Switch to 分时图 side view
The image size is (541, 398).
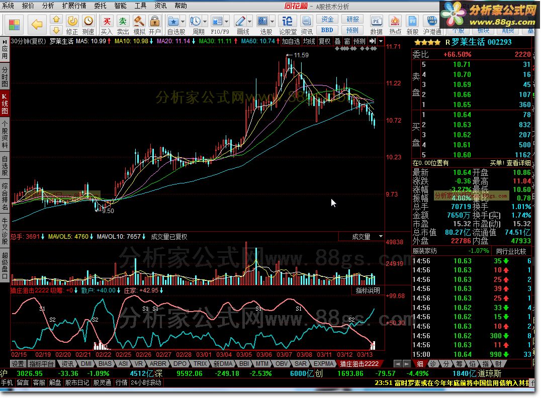[5, 76]
